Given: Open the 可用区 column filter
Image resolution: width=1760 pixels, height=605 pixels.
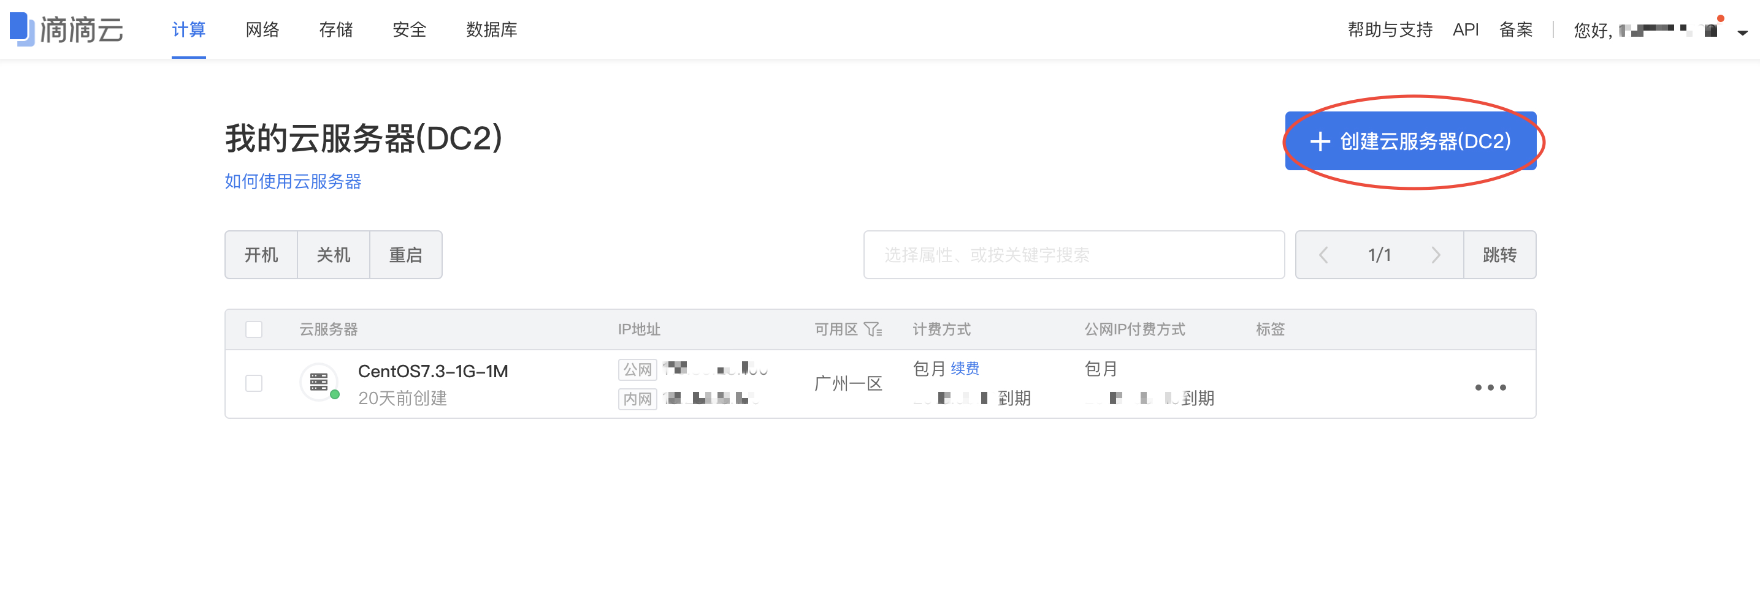Looking at the screenshot, I should pos(871,329).
